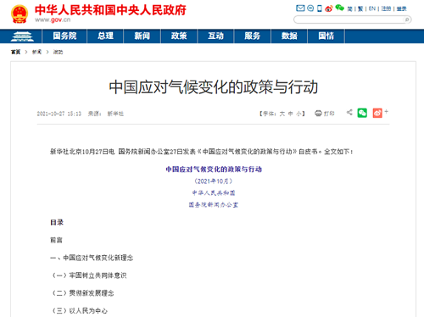The image size is (424, 317).
Task: Click the intro paragraph starting 新华社北京10月27日电
Action: pos(202,152)
